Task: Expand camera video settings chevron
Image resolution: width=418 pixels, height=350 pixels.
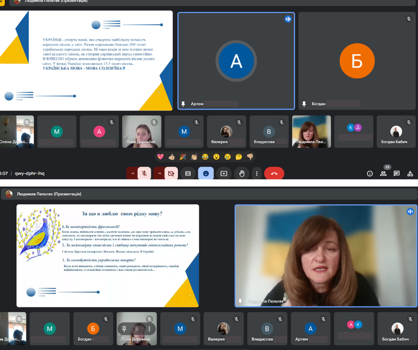Action: pos(159,174)
